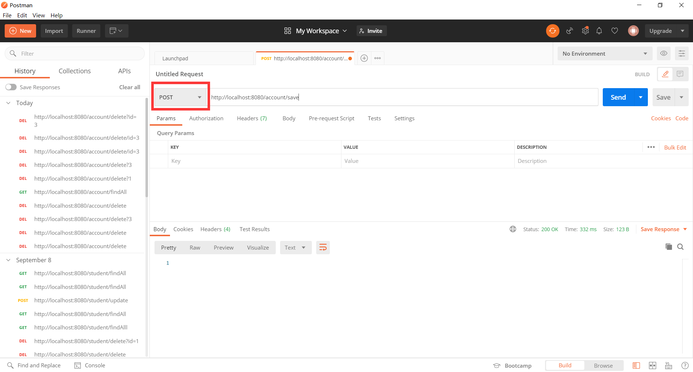Screen dimensions: 693x372
Task: Open the help question mark icon
Action: (684, 365)
